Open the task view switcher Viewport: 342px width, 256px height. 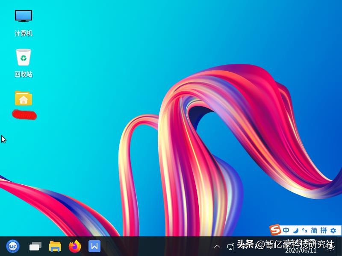click(35, 246)
